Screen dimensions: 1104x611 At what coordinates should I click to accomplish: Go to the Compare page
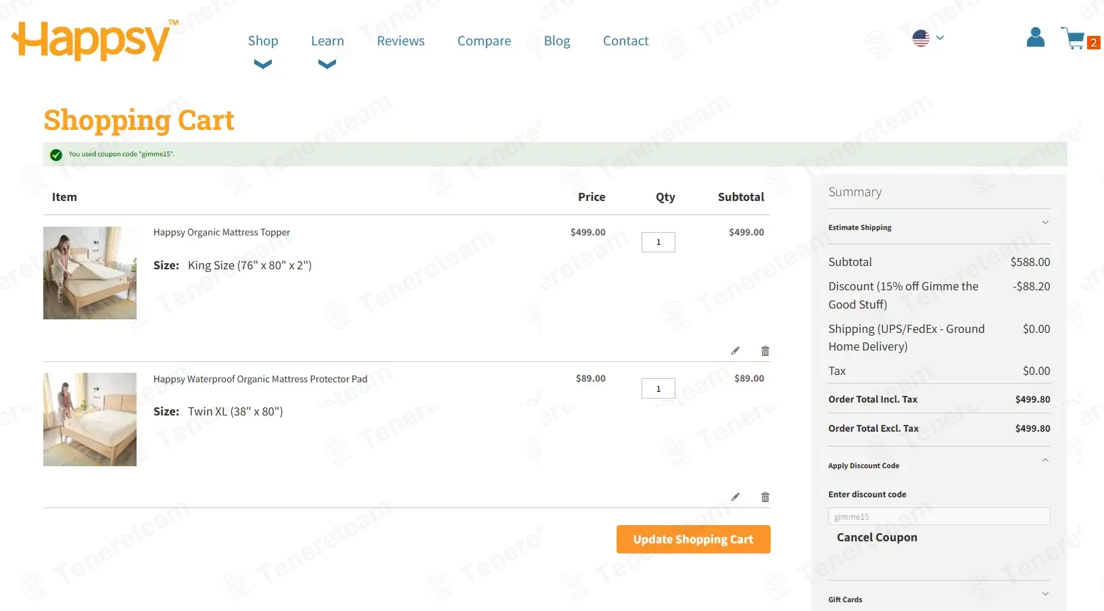[x=484, y=41]
